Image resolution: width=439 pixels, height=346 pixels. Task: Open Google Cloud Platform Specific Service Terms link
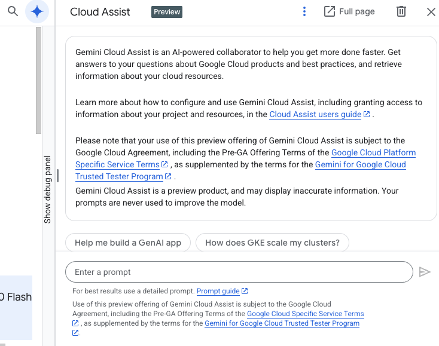(373, 153)
